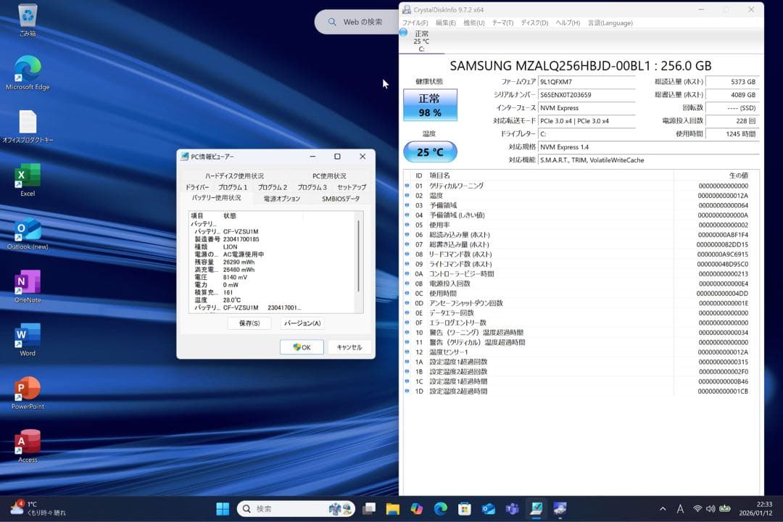Open OneNote from the desktop
The width and height of the screenshot is (783, 522).
click(28, 283)
